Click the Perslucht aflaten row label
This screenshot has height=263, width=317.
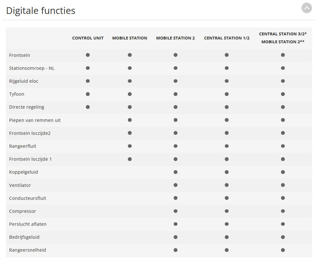click(28, 224)
